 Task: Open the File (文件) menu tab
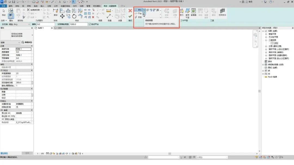[3, 6]
